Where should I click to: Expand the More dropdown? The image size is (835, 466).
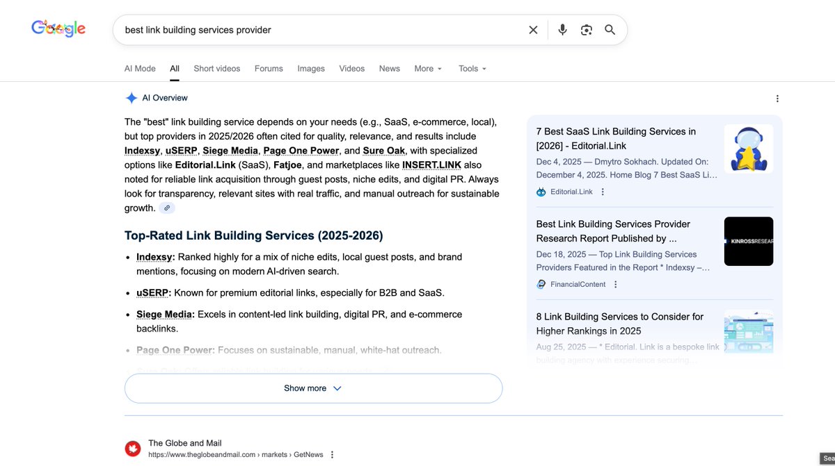pyautogui.click(x=428, y=69)
